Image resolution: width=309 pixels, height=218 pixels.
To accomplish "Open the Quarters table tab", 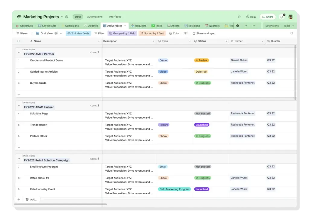I will pos(212,26).
